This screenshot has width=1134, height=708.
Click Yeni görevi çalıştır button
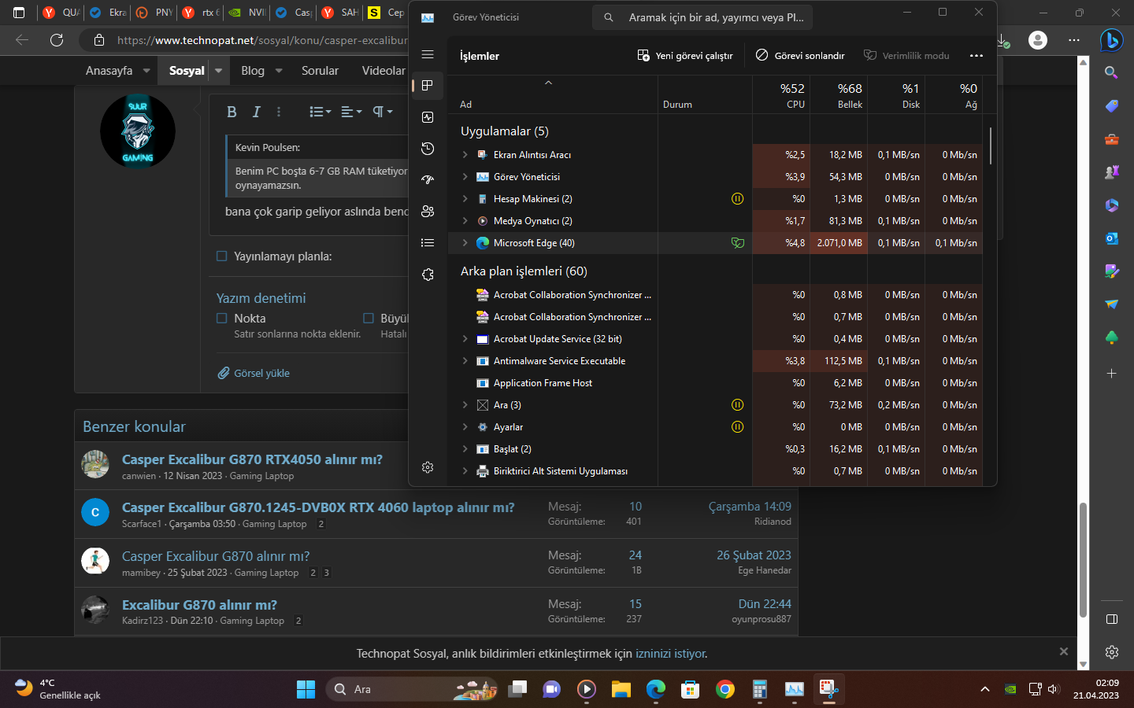point(685,56)
